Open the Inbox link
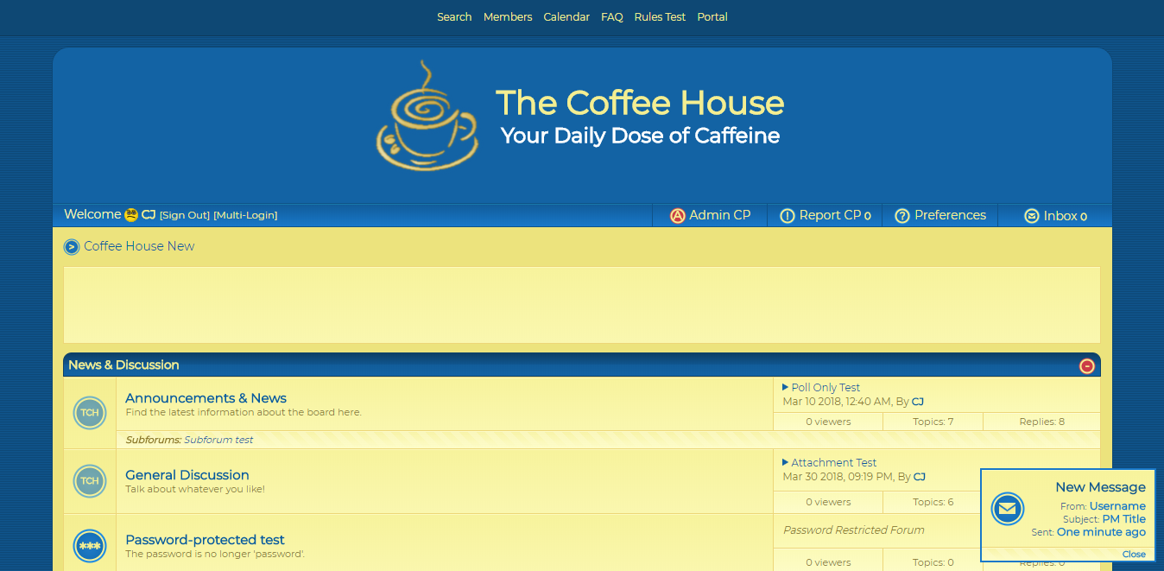The height and width of the screenshot is (571, 1164). [x=1060, y=216]
